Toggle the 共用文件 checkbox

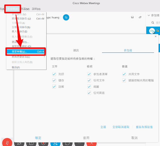click(124, 74)
